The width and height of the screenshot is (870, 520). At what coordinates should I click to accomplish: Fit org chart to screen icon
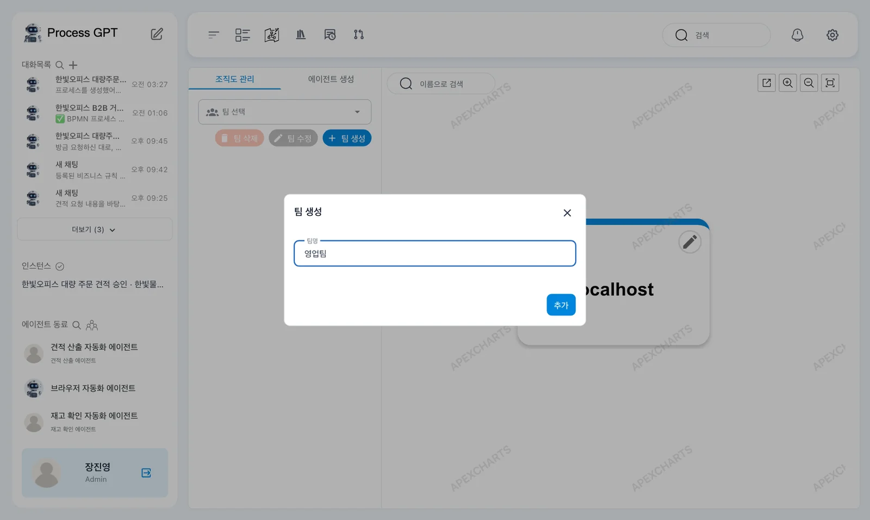(x=830, y=83)
